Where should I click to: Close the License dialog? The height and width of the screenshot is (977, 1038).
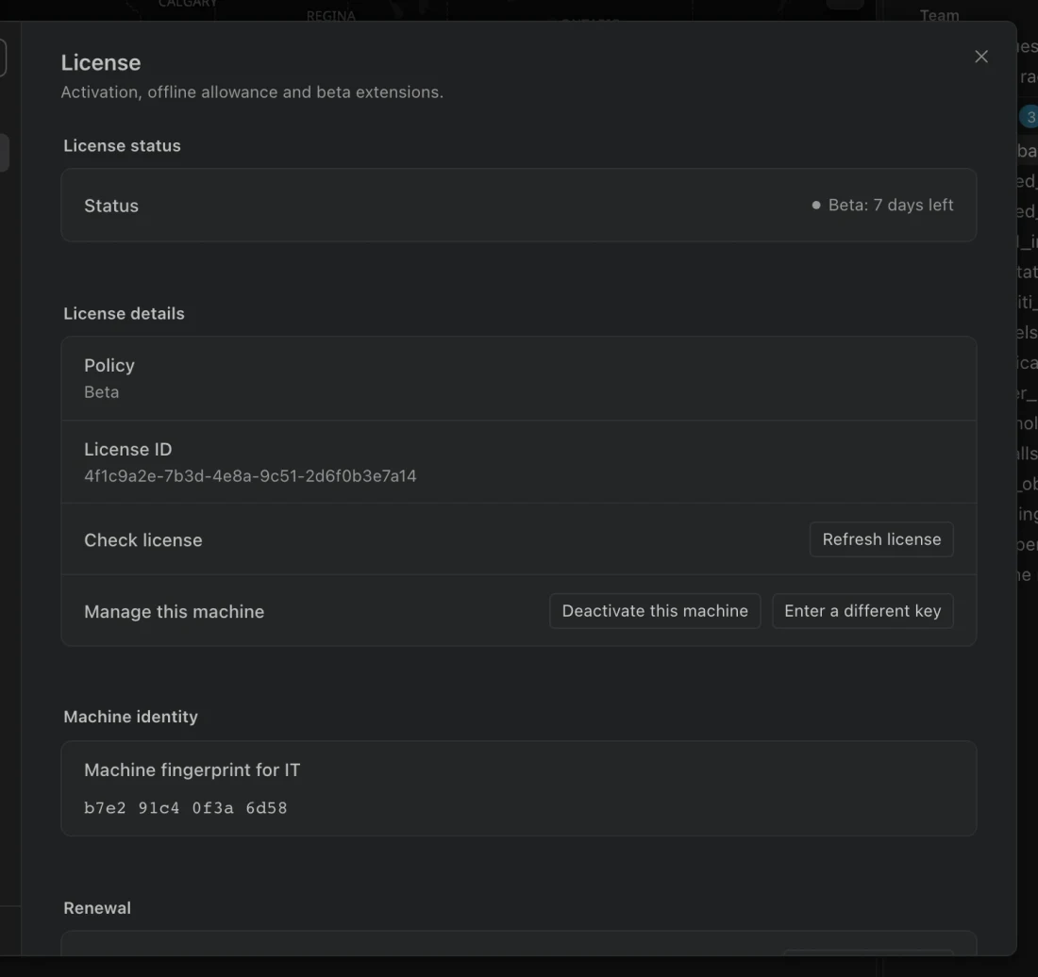pos(981,57)
